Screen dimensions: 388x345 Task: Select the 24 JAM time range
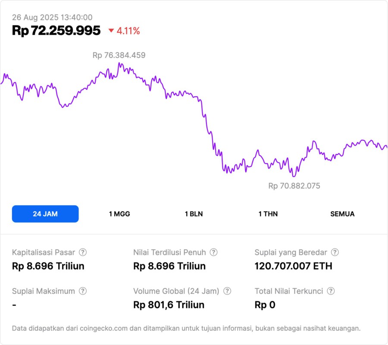click(x=45, y=214)
